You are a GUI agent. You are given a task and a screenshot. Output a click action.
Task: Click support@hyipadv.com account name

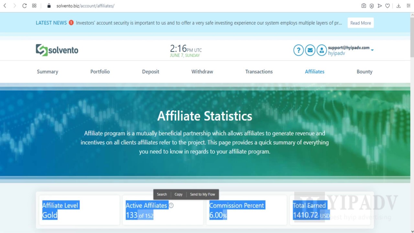pyautogui.click(x=349, y=48)
